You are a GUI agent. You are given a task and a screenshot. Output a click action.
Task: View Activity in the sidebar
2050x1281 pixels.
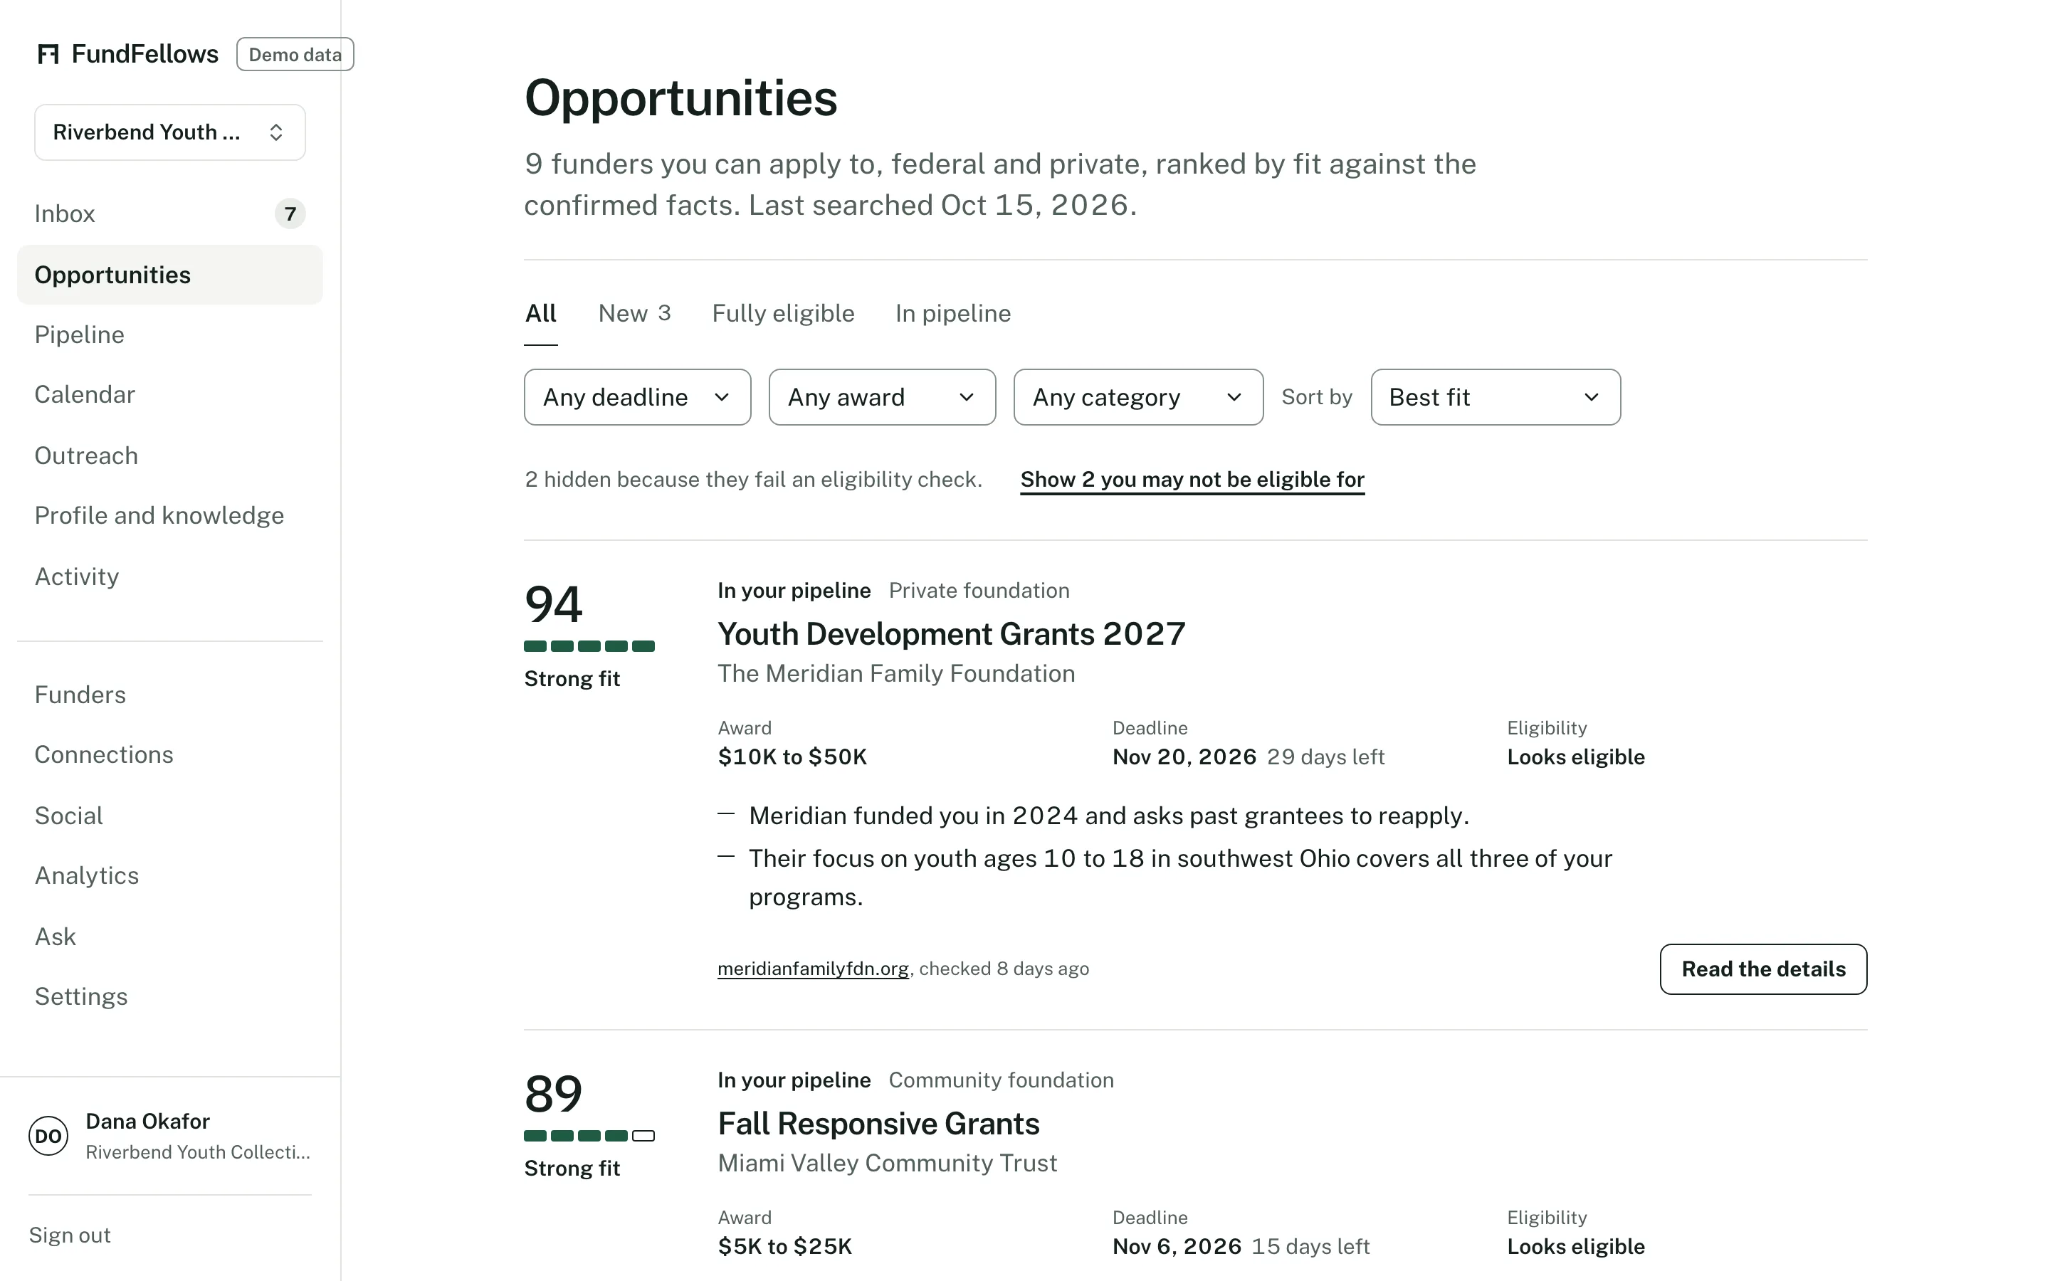[169, 577]
